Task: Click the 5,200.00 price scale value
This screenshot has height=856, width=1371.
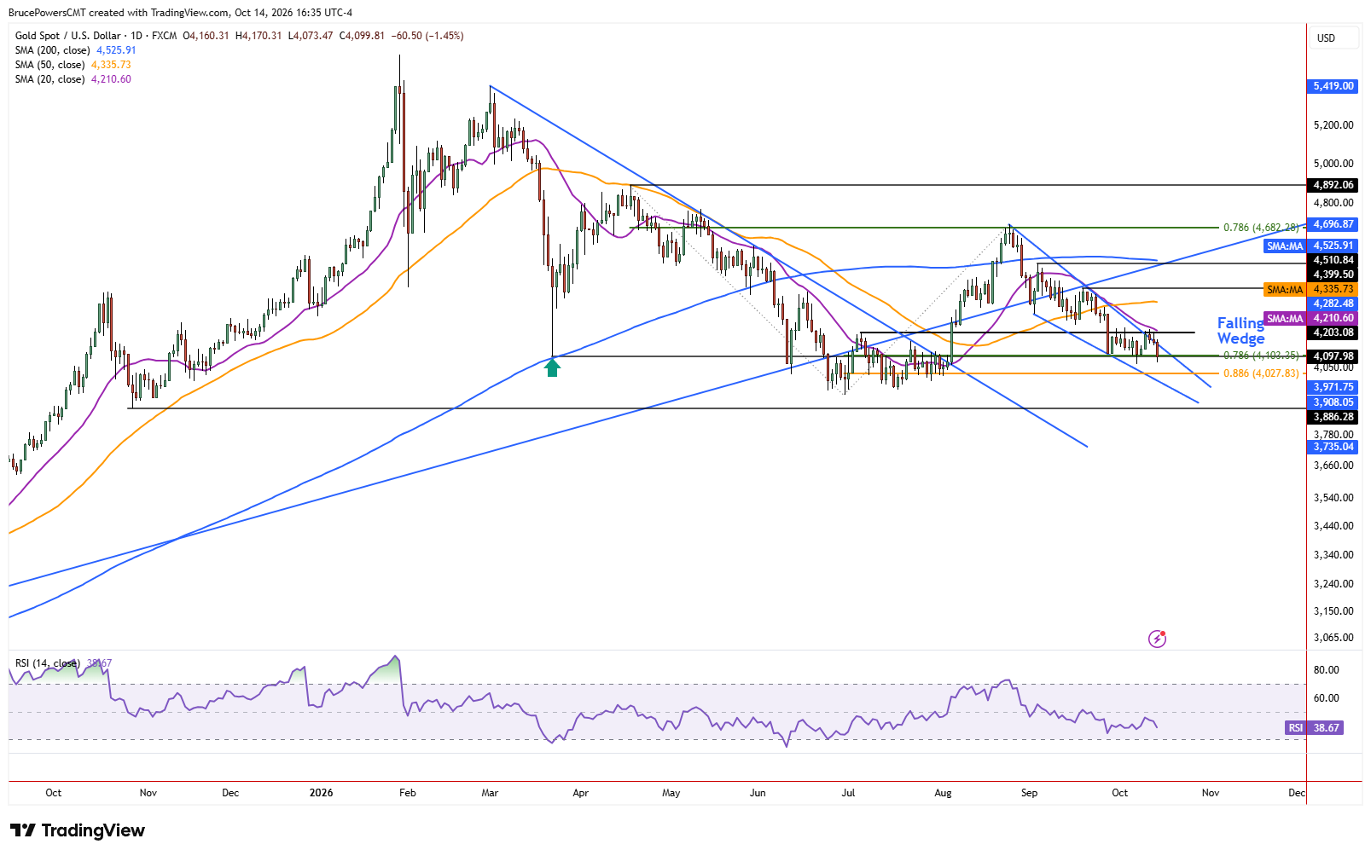Action: click(1333, 125)
